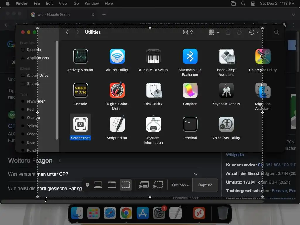The height and width of the screenshot is (225, 300).
Task: Open the Wikipedia link in Chrome
Action: coord(235,155)
